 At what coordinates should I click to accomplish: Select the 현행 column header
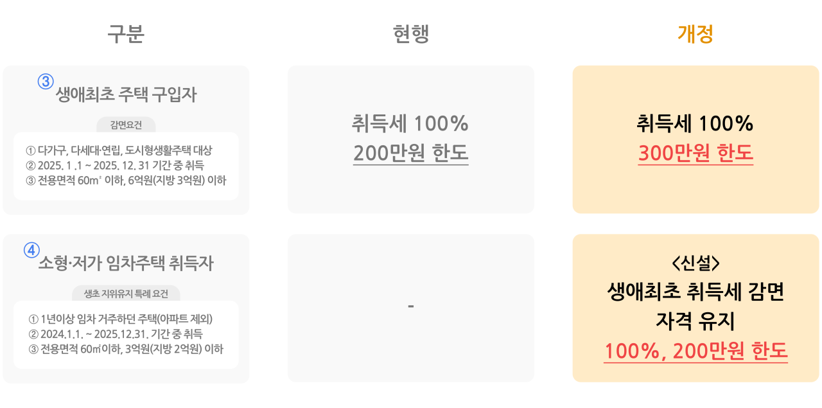[x=411, y=34]
